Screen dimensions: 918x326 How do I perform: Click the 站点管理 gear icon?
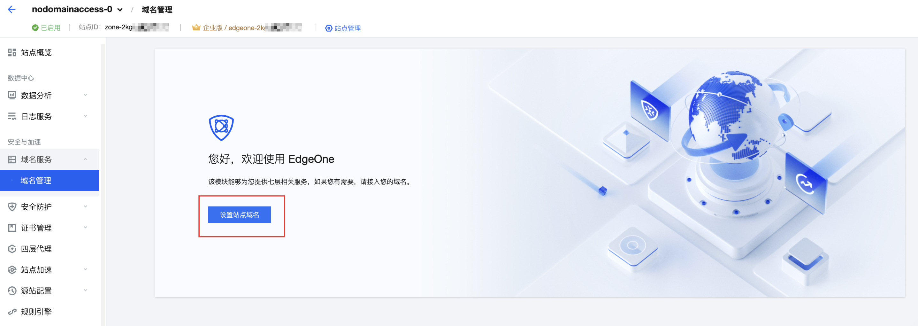329,28
